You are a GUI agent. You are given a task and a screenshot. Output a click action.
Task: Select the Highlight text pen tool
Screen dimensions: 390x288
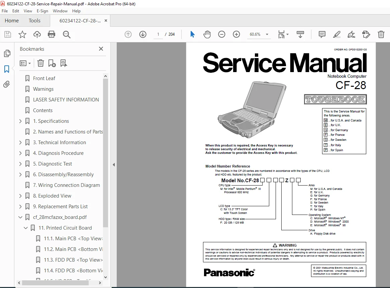click(336, 34)
